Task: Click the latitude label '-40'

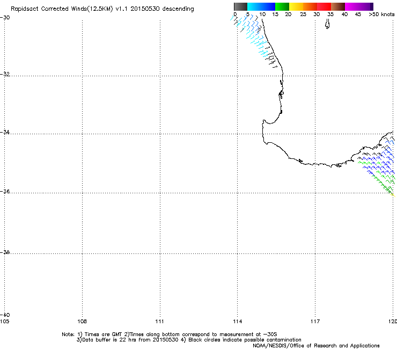Action: click(5, 315)
